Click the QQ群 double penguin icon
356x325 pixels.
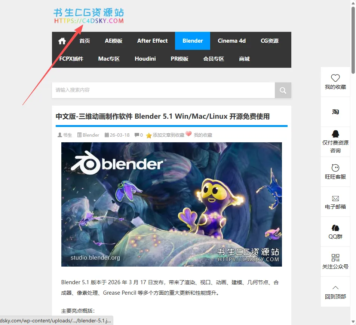(335, 228)
